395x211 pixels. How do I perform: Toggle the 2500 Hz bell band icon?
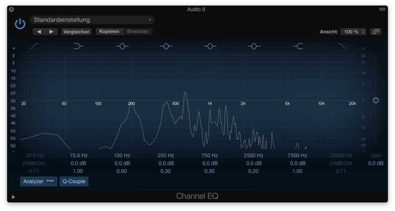[x=254, y=46]
